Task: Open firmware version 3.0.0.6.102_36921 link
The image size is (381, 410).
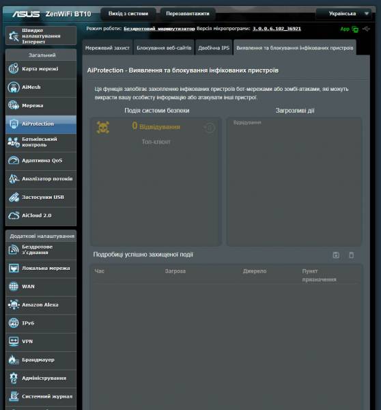Action: [277, 29]
